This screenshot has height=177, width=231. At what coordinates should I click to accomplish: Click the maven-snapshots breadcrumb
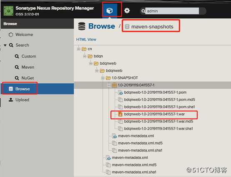pyautogui.click(x=152, y=27)
